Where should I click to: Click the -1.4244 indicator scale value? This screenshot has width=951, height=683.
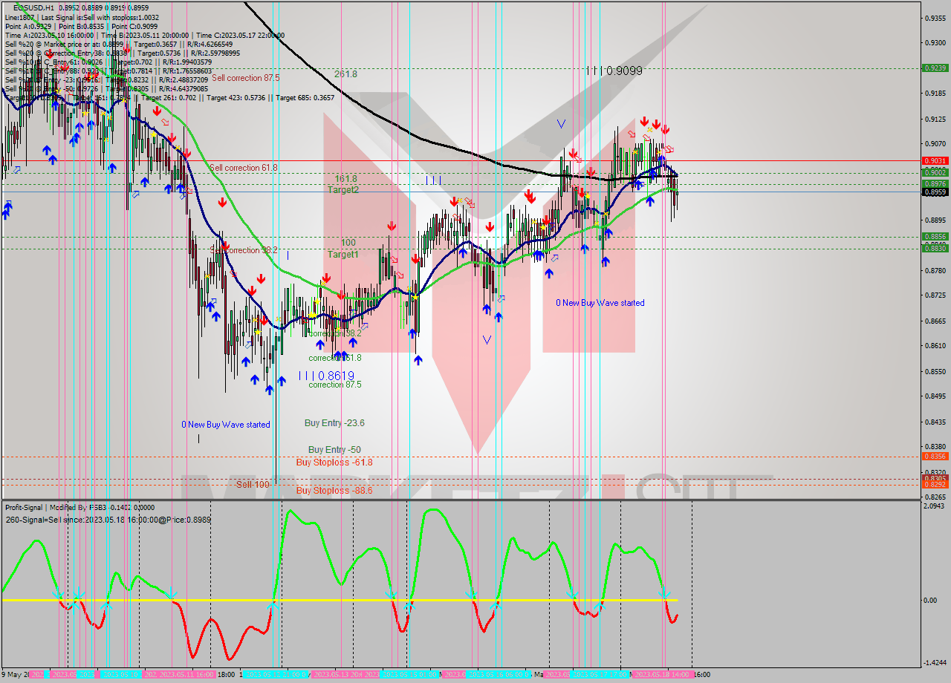(x=935, y=662)
